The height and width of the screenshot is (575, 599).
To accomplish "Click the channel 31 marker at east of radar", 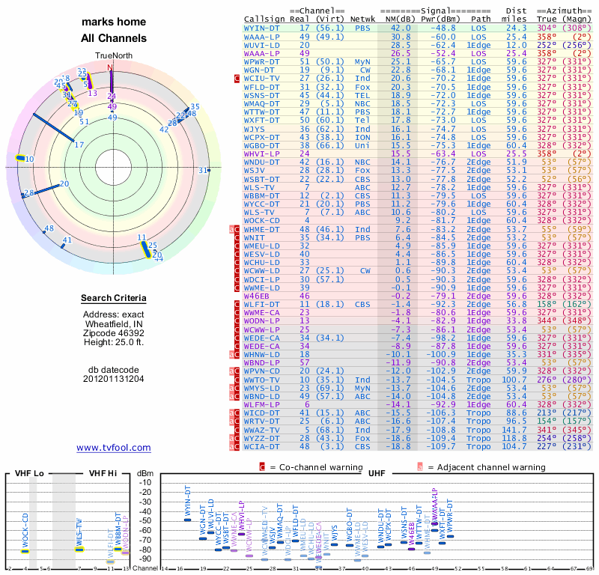I will (x=209, y=171).
